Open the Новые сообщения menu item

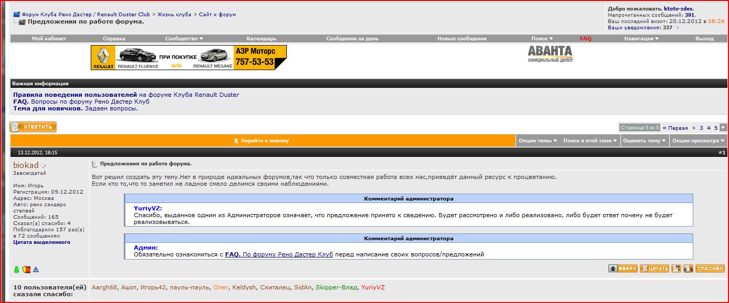click(462, 39)
